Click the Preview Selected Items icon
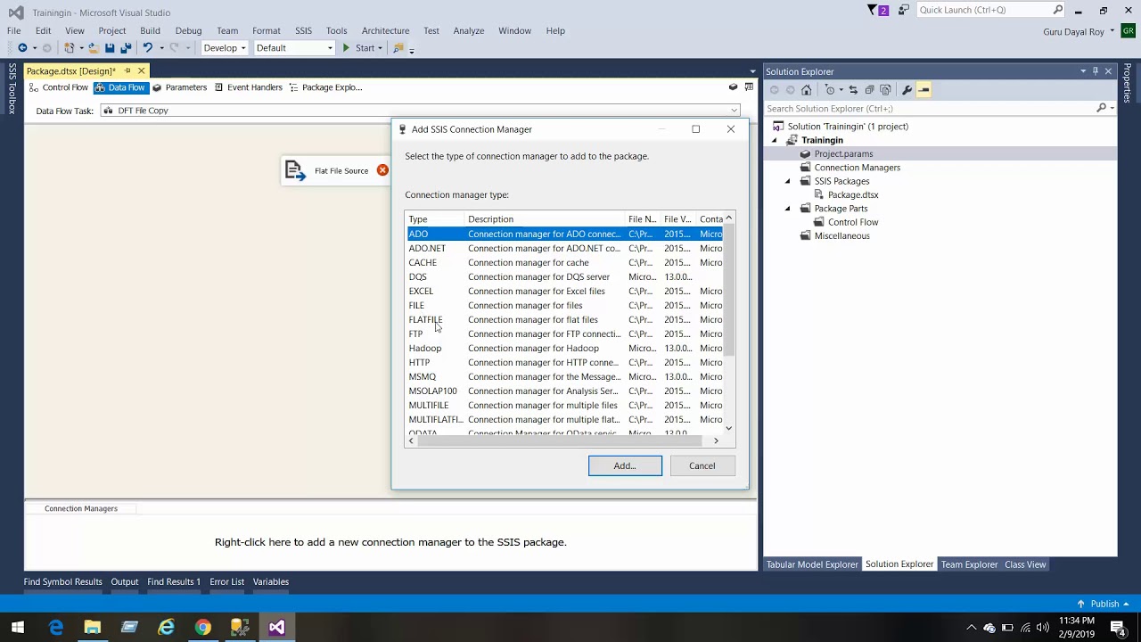This screenshot has height=642, width=1141. click(x=923, y=90)
